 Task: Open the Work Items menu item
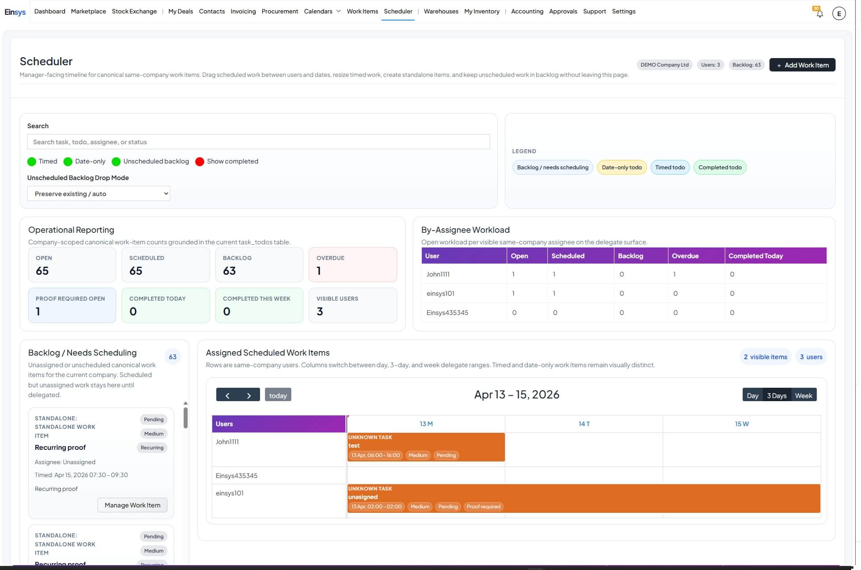pos(362,12)
